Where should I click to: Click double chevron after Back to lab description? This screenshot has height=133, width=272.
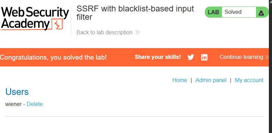[137, 32]
